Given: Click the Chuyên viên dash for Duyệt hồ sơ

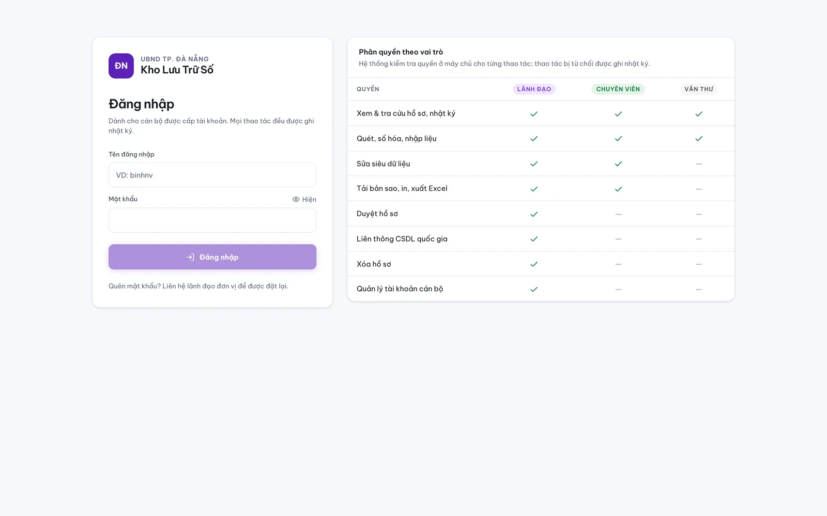Looking at the screenshot, I should (x=618, y=214).
